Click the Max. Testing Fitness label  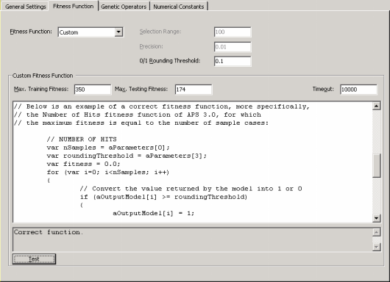point(141,89)
